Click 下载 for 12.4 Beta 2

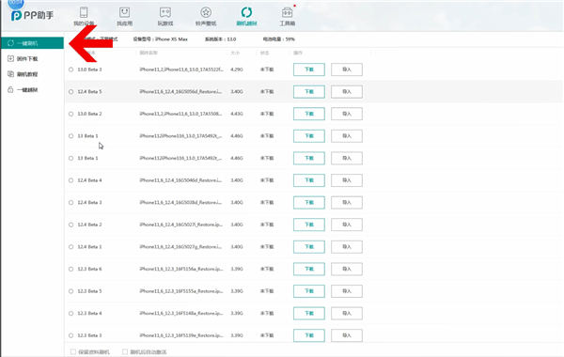tap(309, 225)
